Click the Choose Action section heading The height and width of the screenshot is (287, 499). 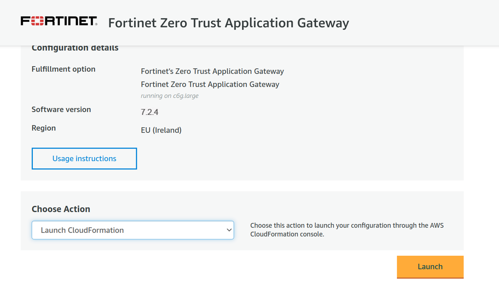pyautogui.click(x=60, y=209)
